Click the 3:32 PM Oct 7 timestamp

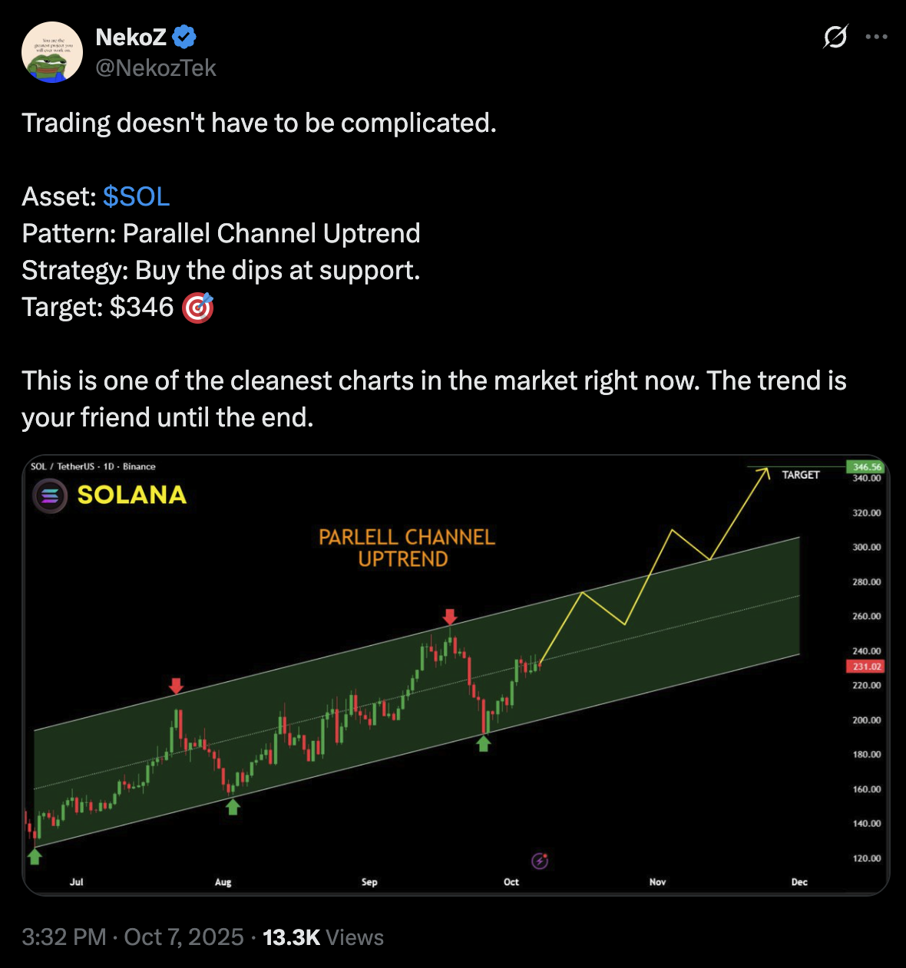coord(132,937)
